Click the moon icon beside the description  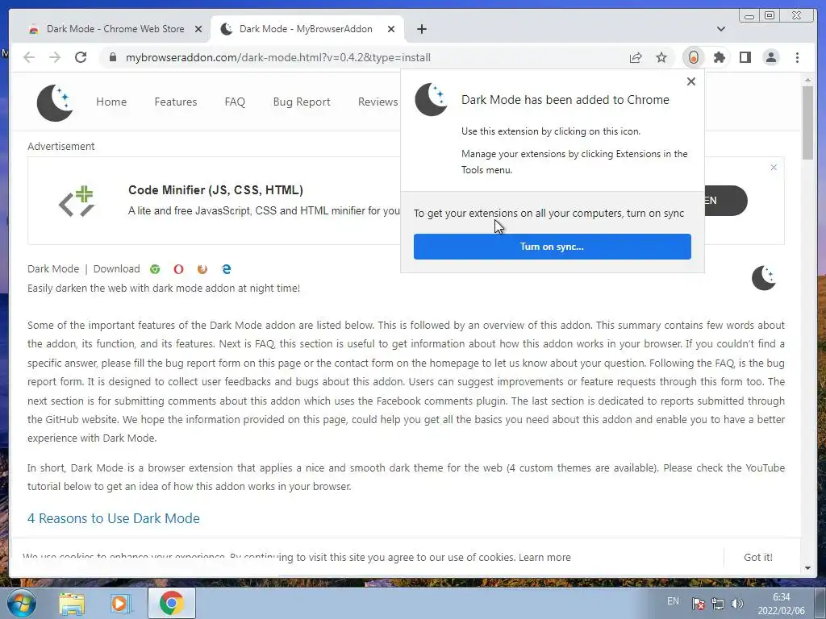(764, 278)
